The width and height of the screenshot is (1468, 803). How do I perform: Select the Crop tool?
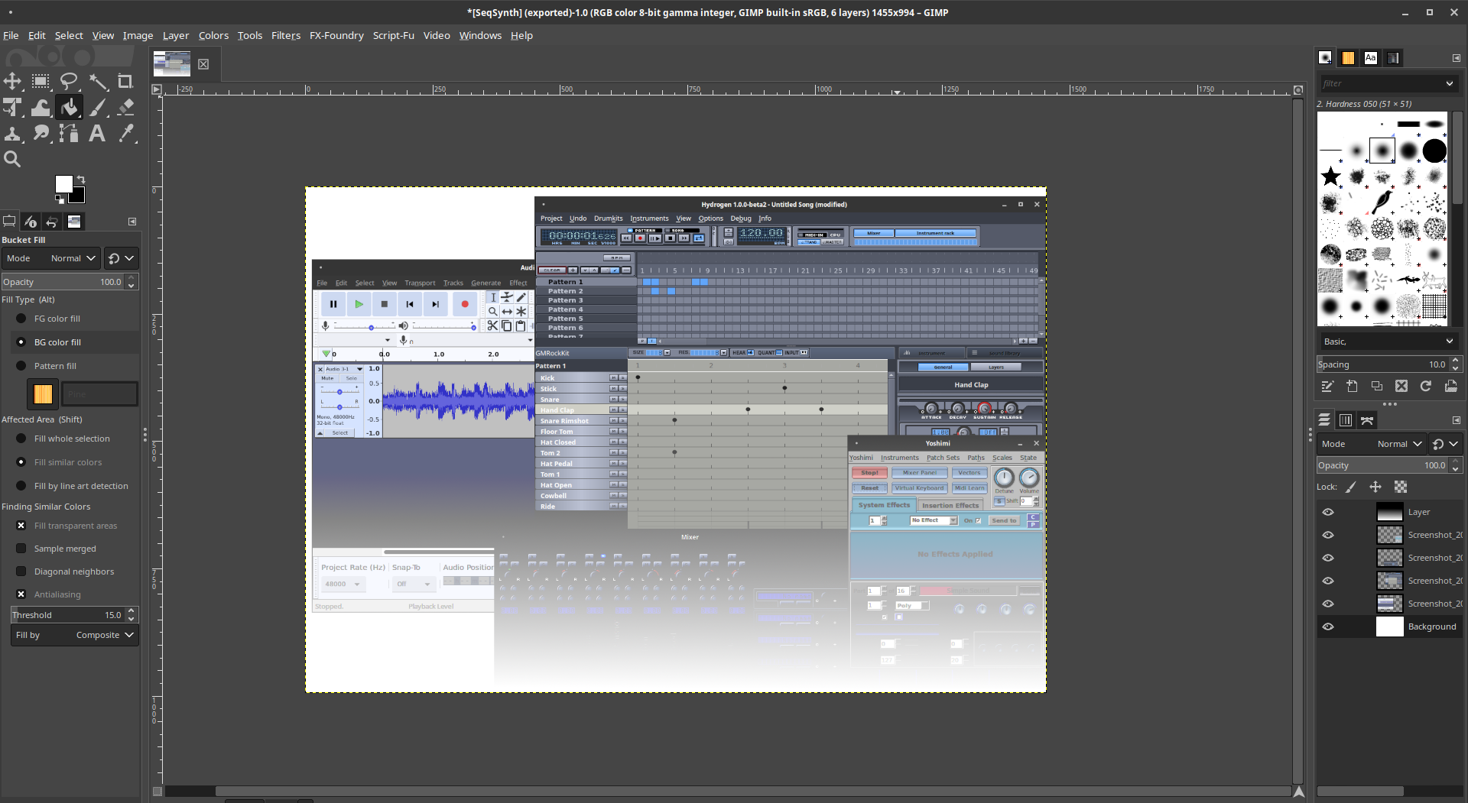[x=125, y=82]
